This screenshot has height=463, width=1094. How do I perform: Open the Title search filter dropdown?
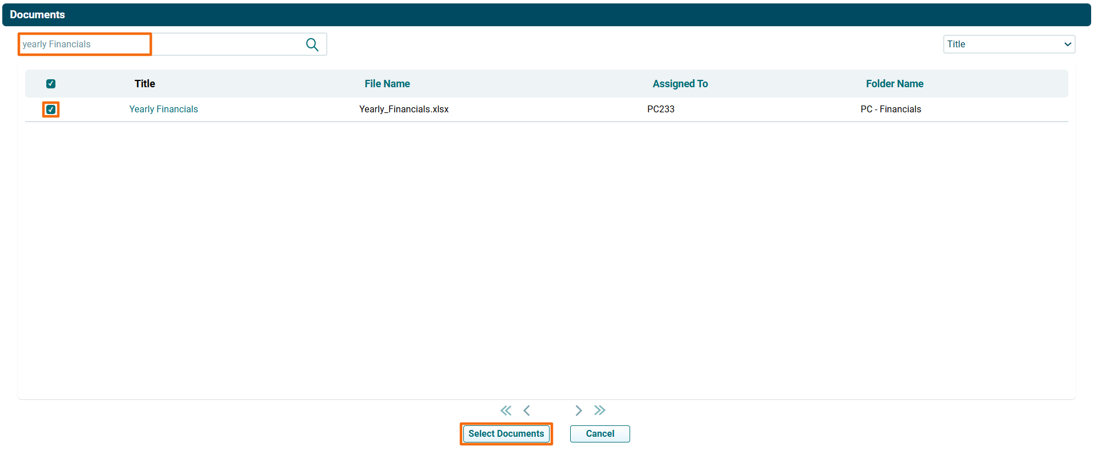click(1008, 44)
